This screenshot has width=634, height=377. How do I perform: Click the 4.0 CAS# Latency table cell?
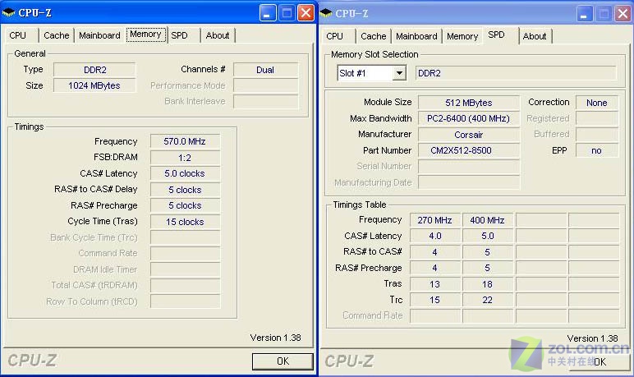point(434,236)
